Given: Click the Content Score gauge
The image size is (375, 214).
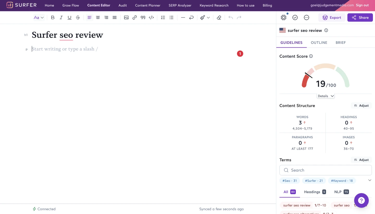Looking at the screenshot, I should pyautogui.click(x=326, y=76).
